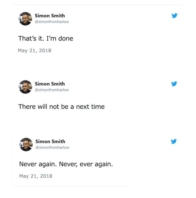Click the "That's it. I'm done" tweet text
The image size is (196, 198).
click(46, 39)
